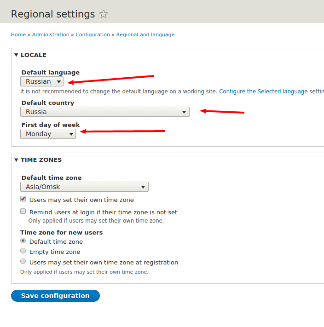Viewport: 324px width, 327px height.
Task: Click the LOCALE fieldset heading
Action: pyautogui.click(x=34, y=55)
